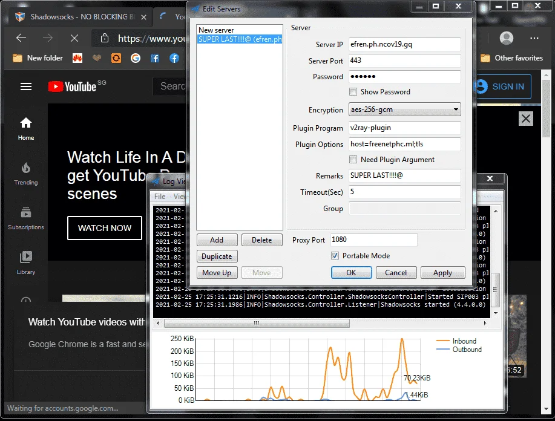Stop page loading with the X button
555x421 pixels.
click(x=74, y=38)
